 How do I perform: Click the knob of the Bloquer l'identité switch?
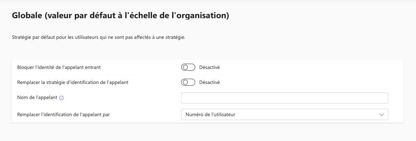pyautogui.click(x=185, y=67)
